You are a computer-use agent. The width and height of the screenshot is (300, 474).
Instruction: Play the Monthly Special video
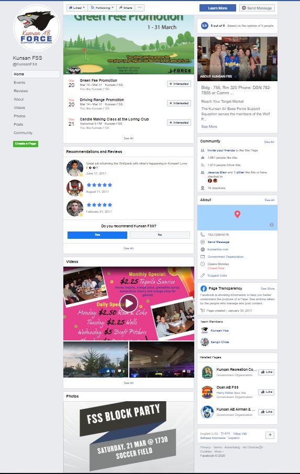pos(129,303)
